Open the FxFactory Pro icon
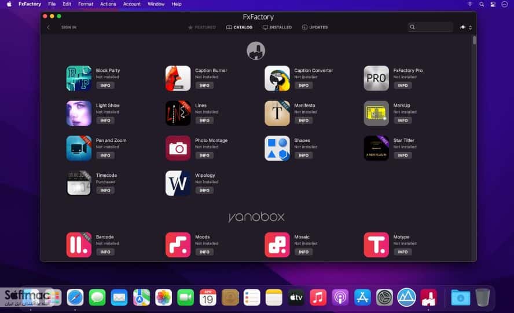This screenshot has height=313, width=514. [376, 78]
